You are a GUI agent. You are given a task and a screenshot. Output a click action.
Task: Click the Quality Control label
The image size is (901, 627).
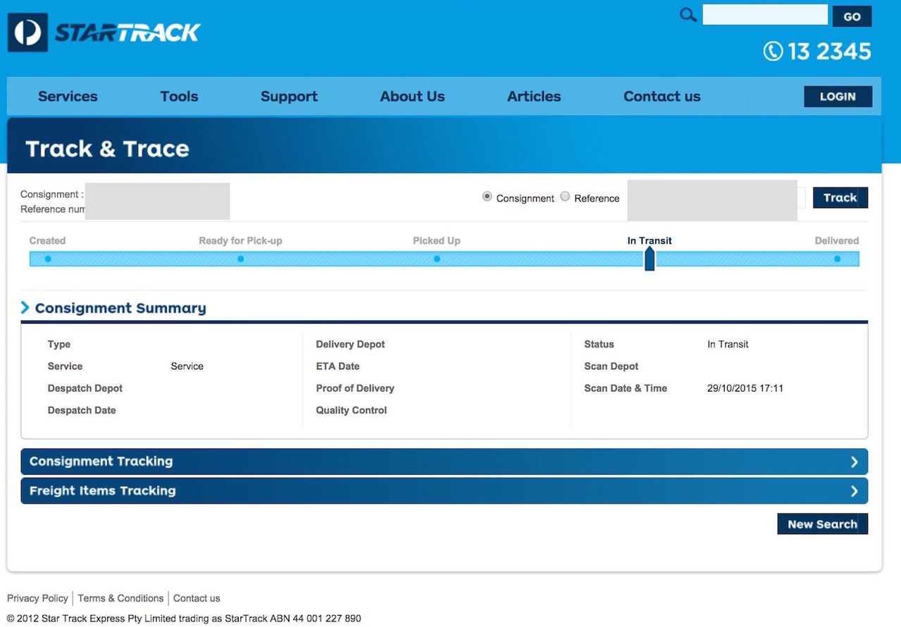click(352, 410)
